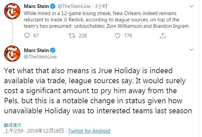
Task: Click the verified badge on second tweet
Action: [x=53, y=50]
